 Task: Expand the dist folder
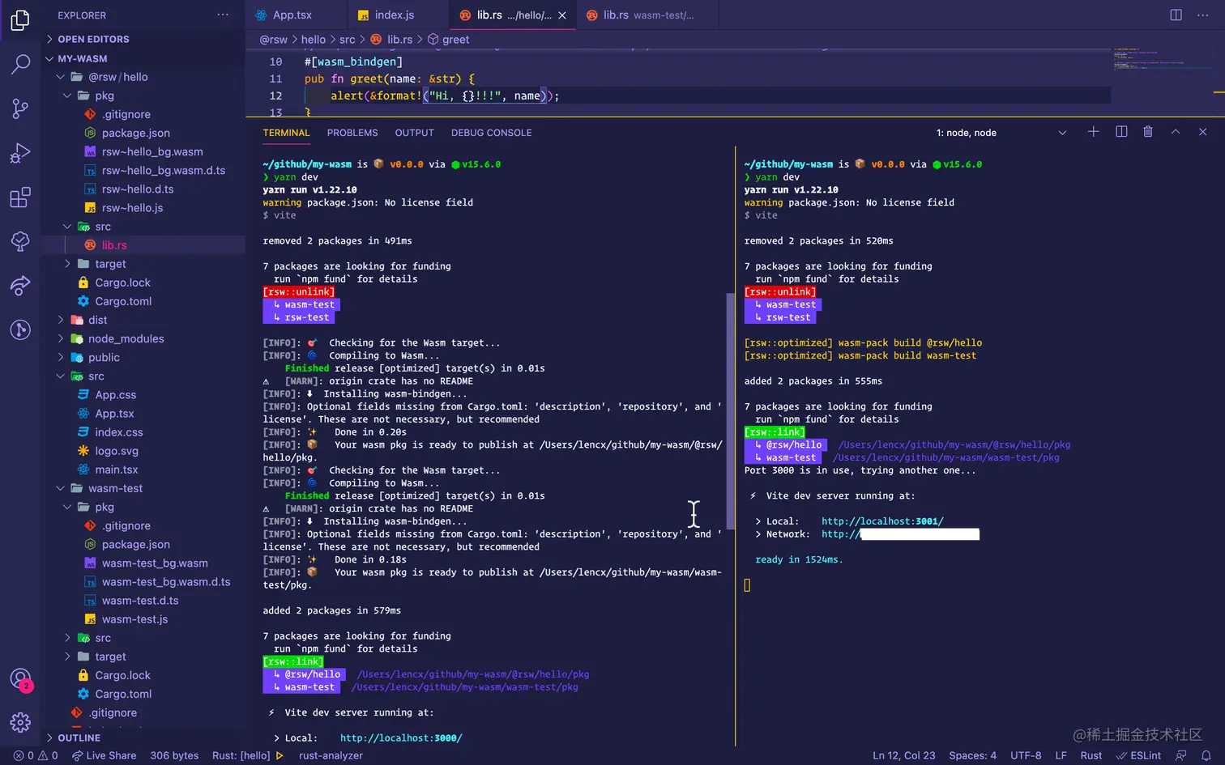point(143,320)
